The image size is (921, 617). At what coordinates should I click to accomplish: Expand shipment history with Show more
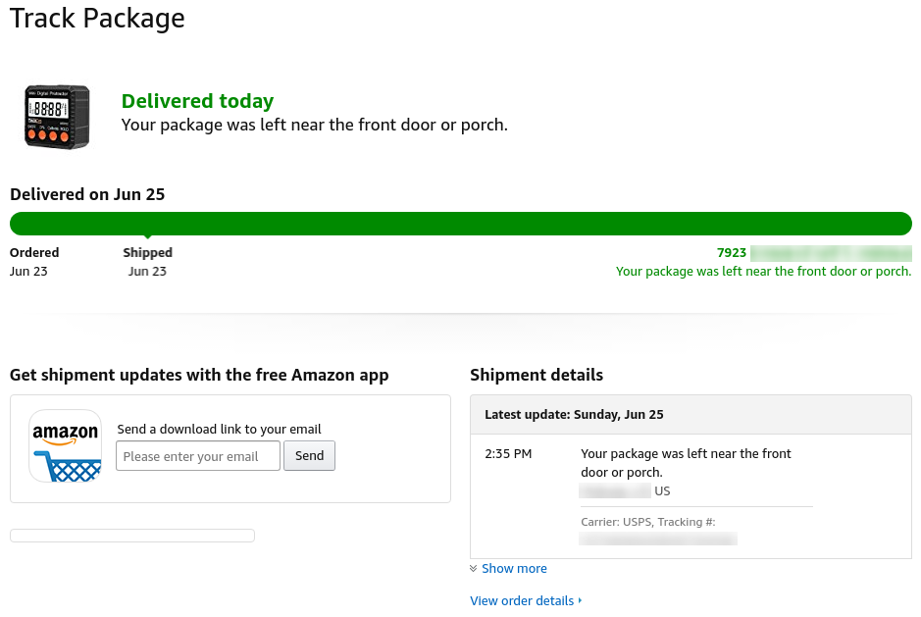[x=514, y=569]
